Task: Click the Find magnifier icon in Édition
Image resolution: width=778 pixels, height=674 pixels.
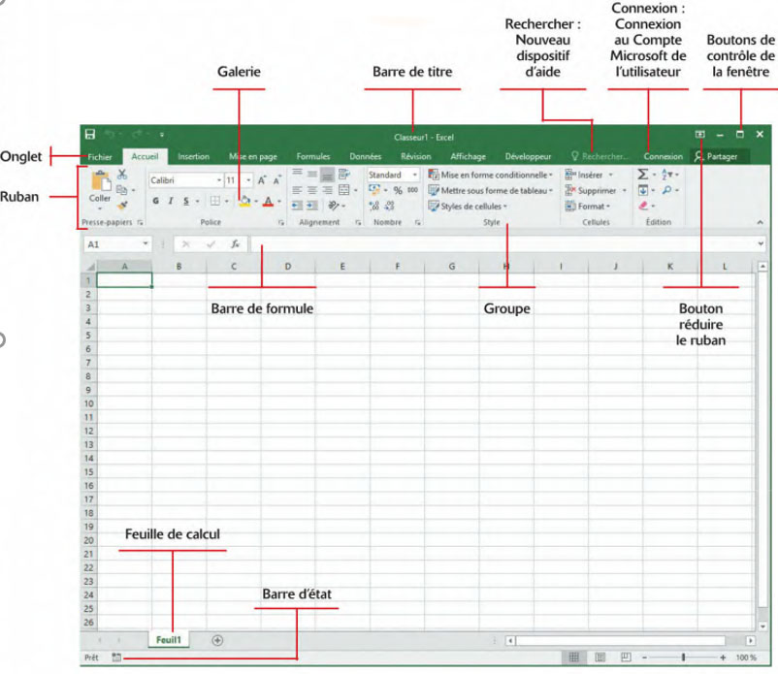Action: coord(666,190)
